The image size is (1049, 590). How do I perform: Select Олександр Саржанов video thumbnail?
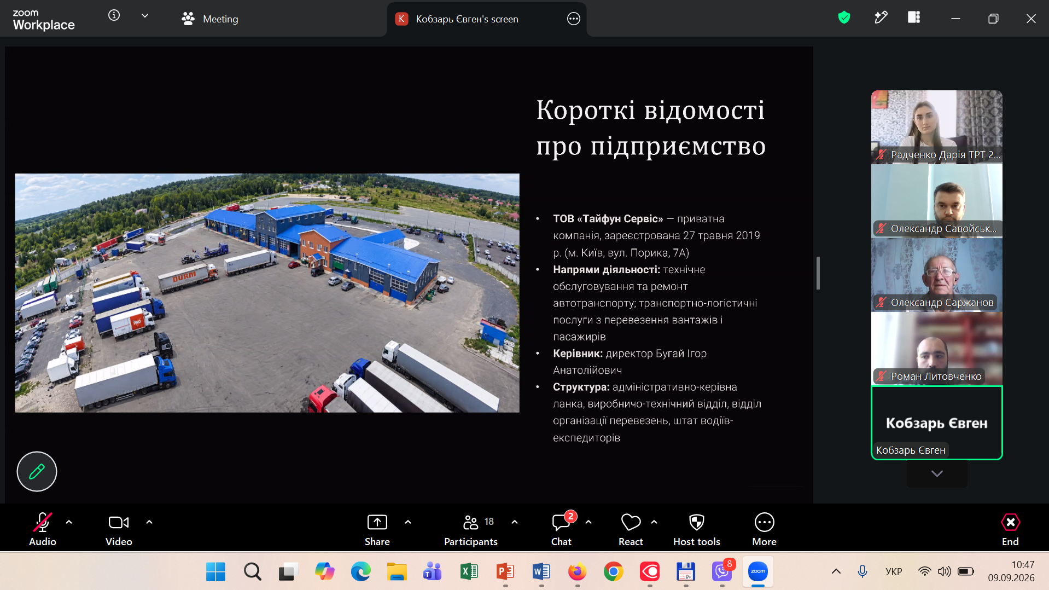[936, 275]
